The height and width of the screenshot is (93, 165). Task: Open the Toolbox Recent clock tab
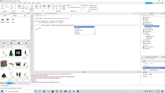[19, 43]
